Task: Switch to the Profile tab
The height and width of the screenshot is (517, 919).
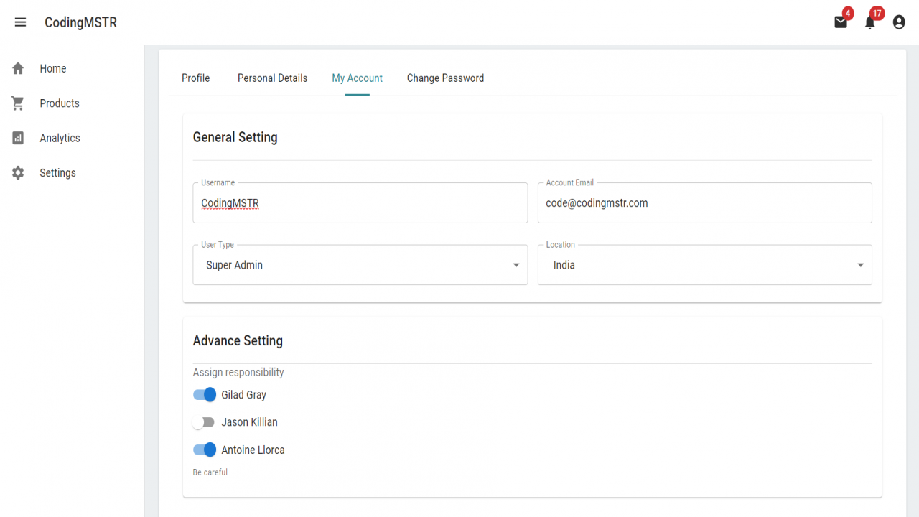Action: (196, 78)
